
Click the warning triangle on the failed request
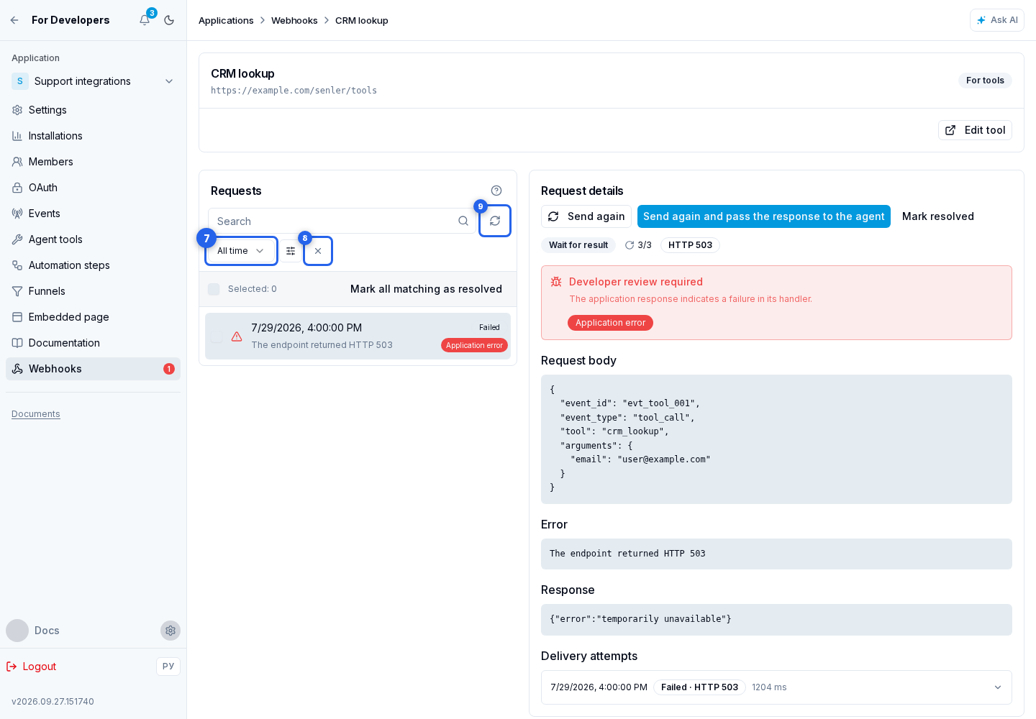(237, 336)
